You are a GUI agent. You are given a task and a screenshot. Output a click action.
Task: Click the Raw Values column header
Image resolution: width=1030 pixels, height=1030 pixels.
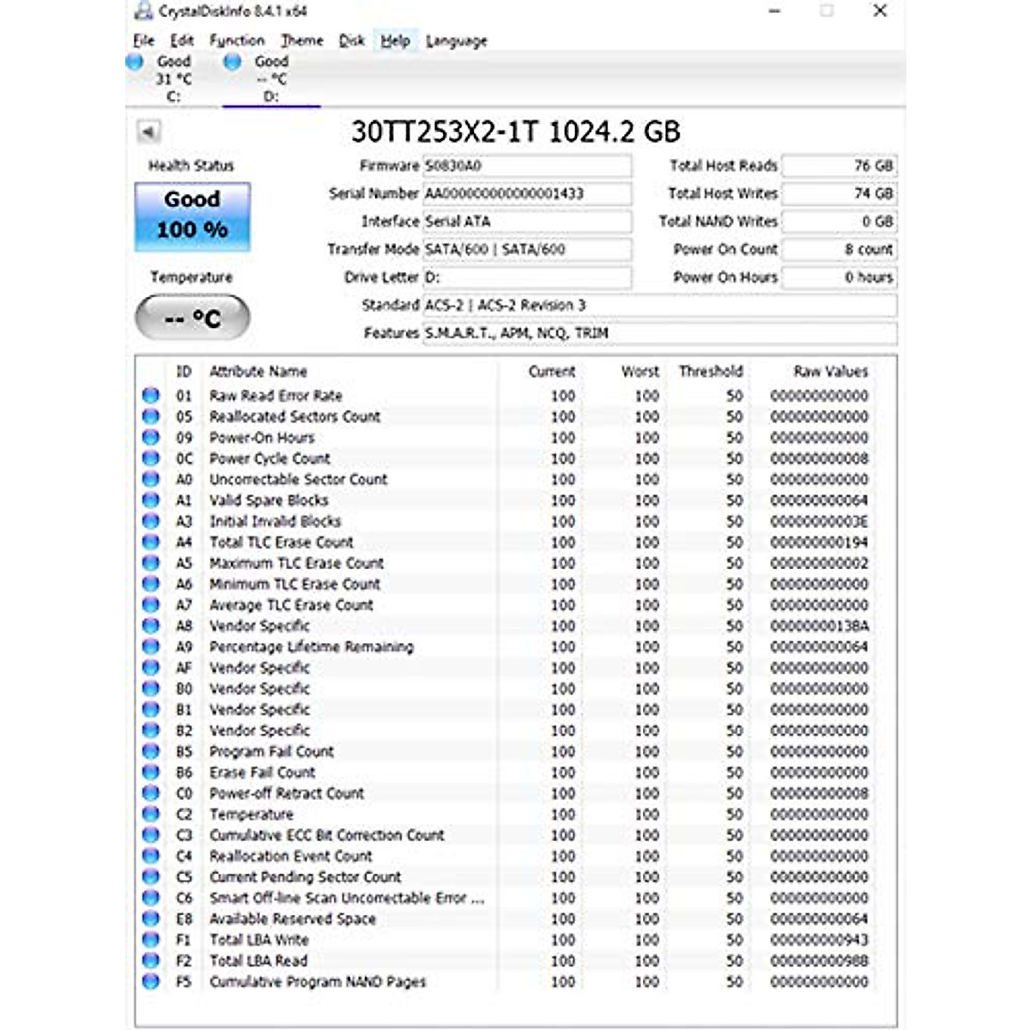point(830,372)
